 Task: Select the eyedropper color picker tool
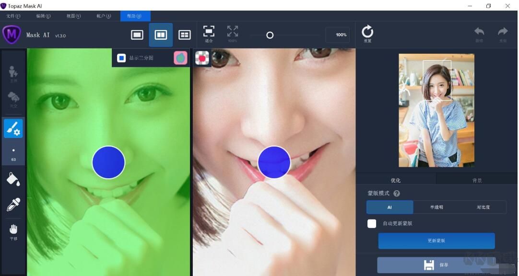[x=13, y=205]
